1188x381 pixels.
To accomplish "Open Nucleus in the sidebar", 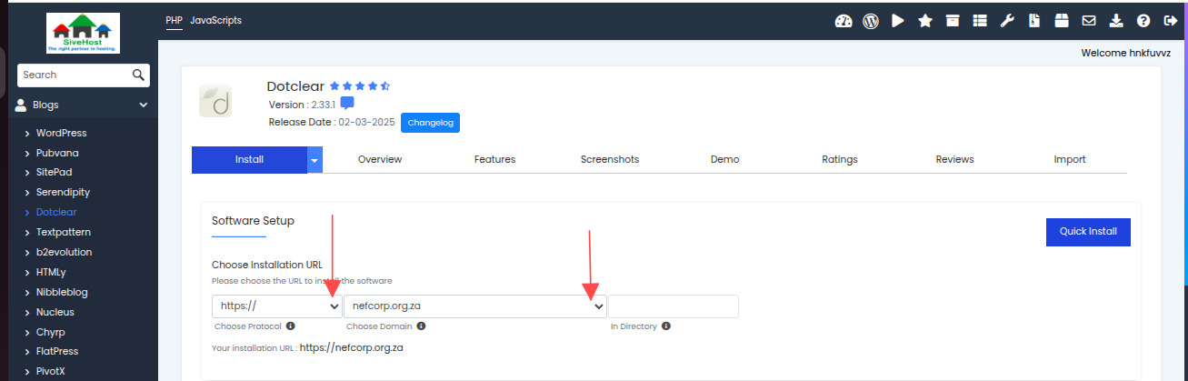I will (55, 312).
